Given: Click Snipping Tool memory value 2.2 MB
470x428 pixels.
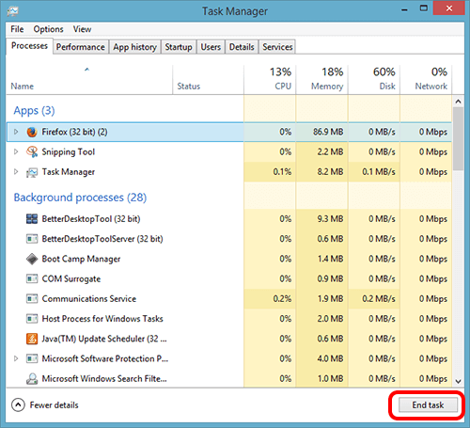Looking at the screenshot, I should [330, 152].
